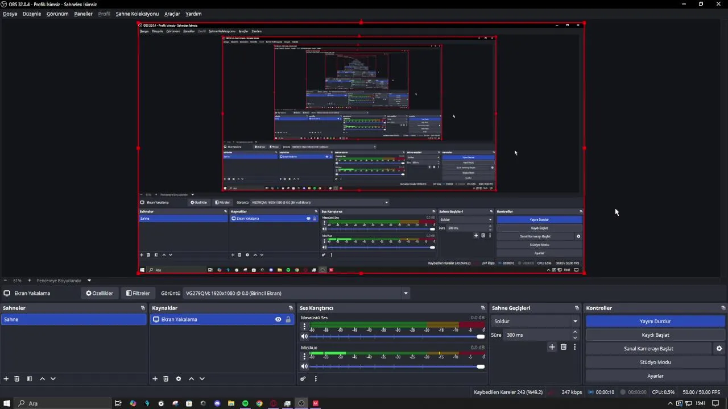The height and width of the screenshot is (409, 728).
Task: Open Filtreler for the selected source
Action: [x=138, y=294]
